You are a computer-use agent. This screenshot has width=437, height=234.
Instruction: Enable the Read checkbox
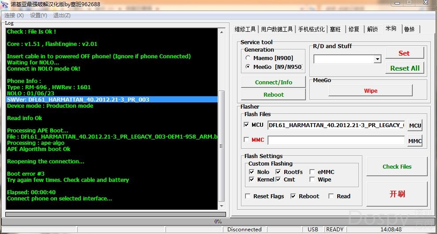pyautogui.click(x=331, y=196)
